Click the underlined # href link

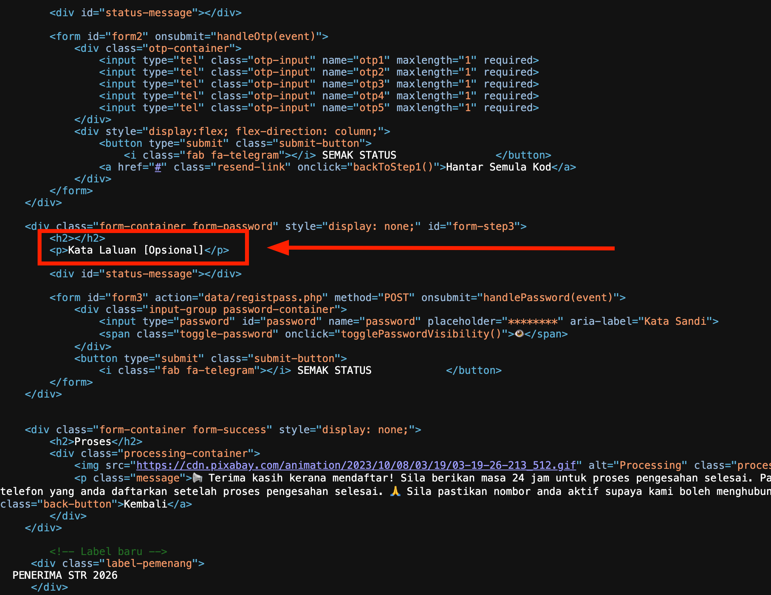point(158,167)
